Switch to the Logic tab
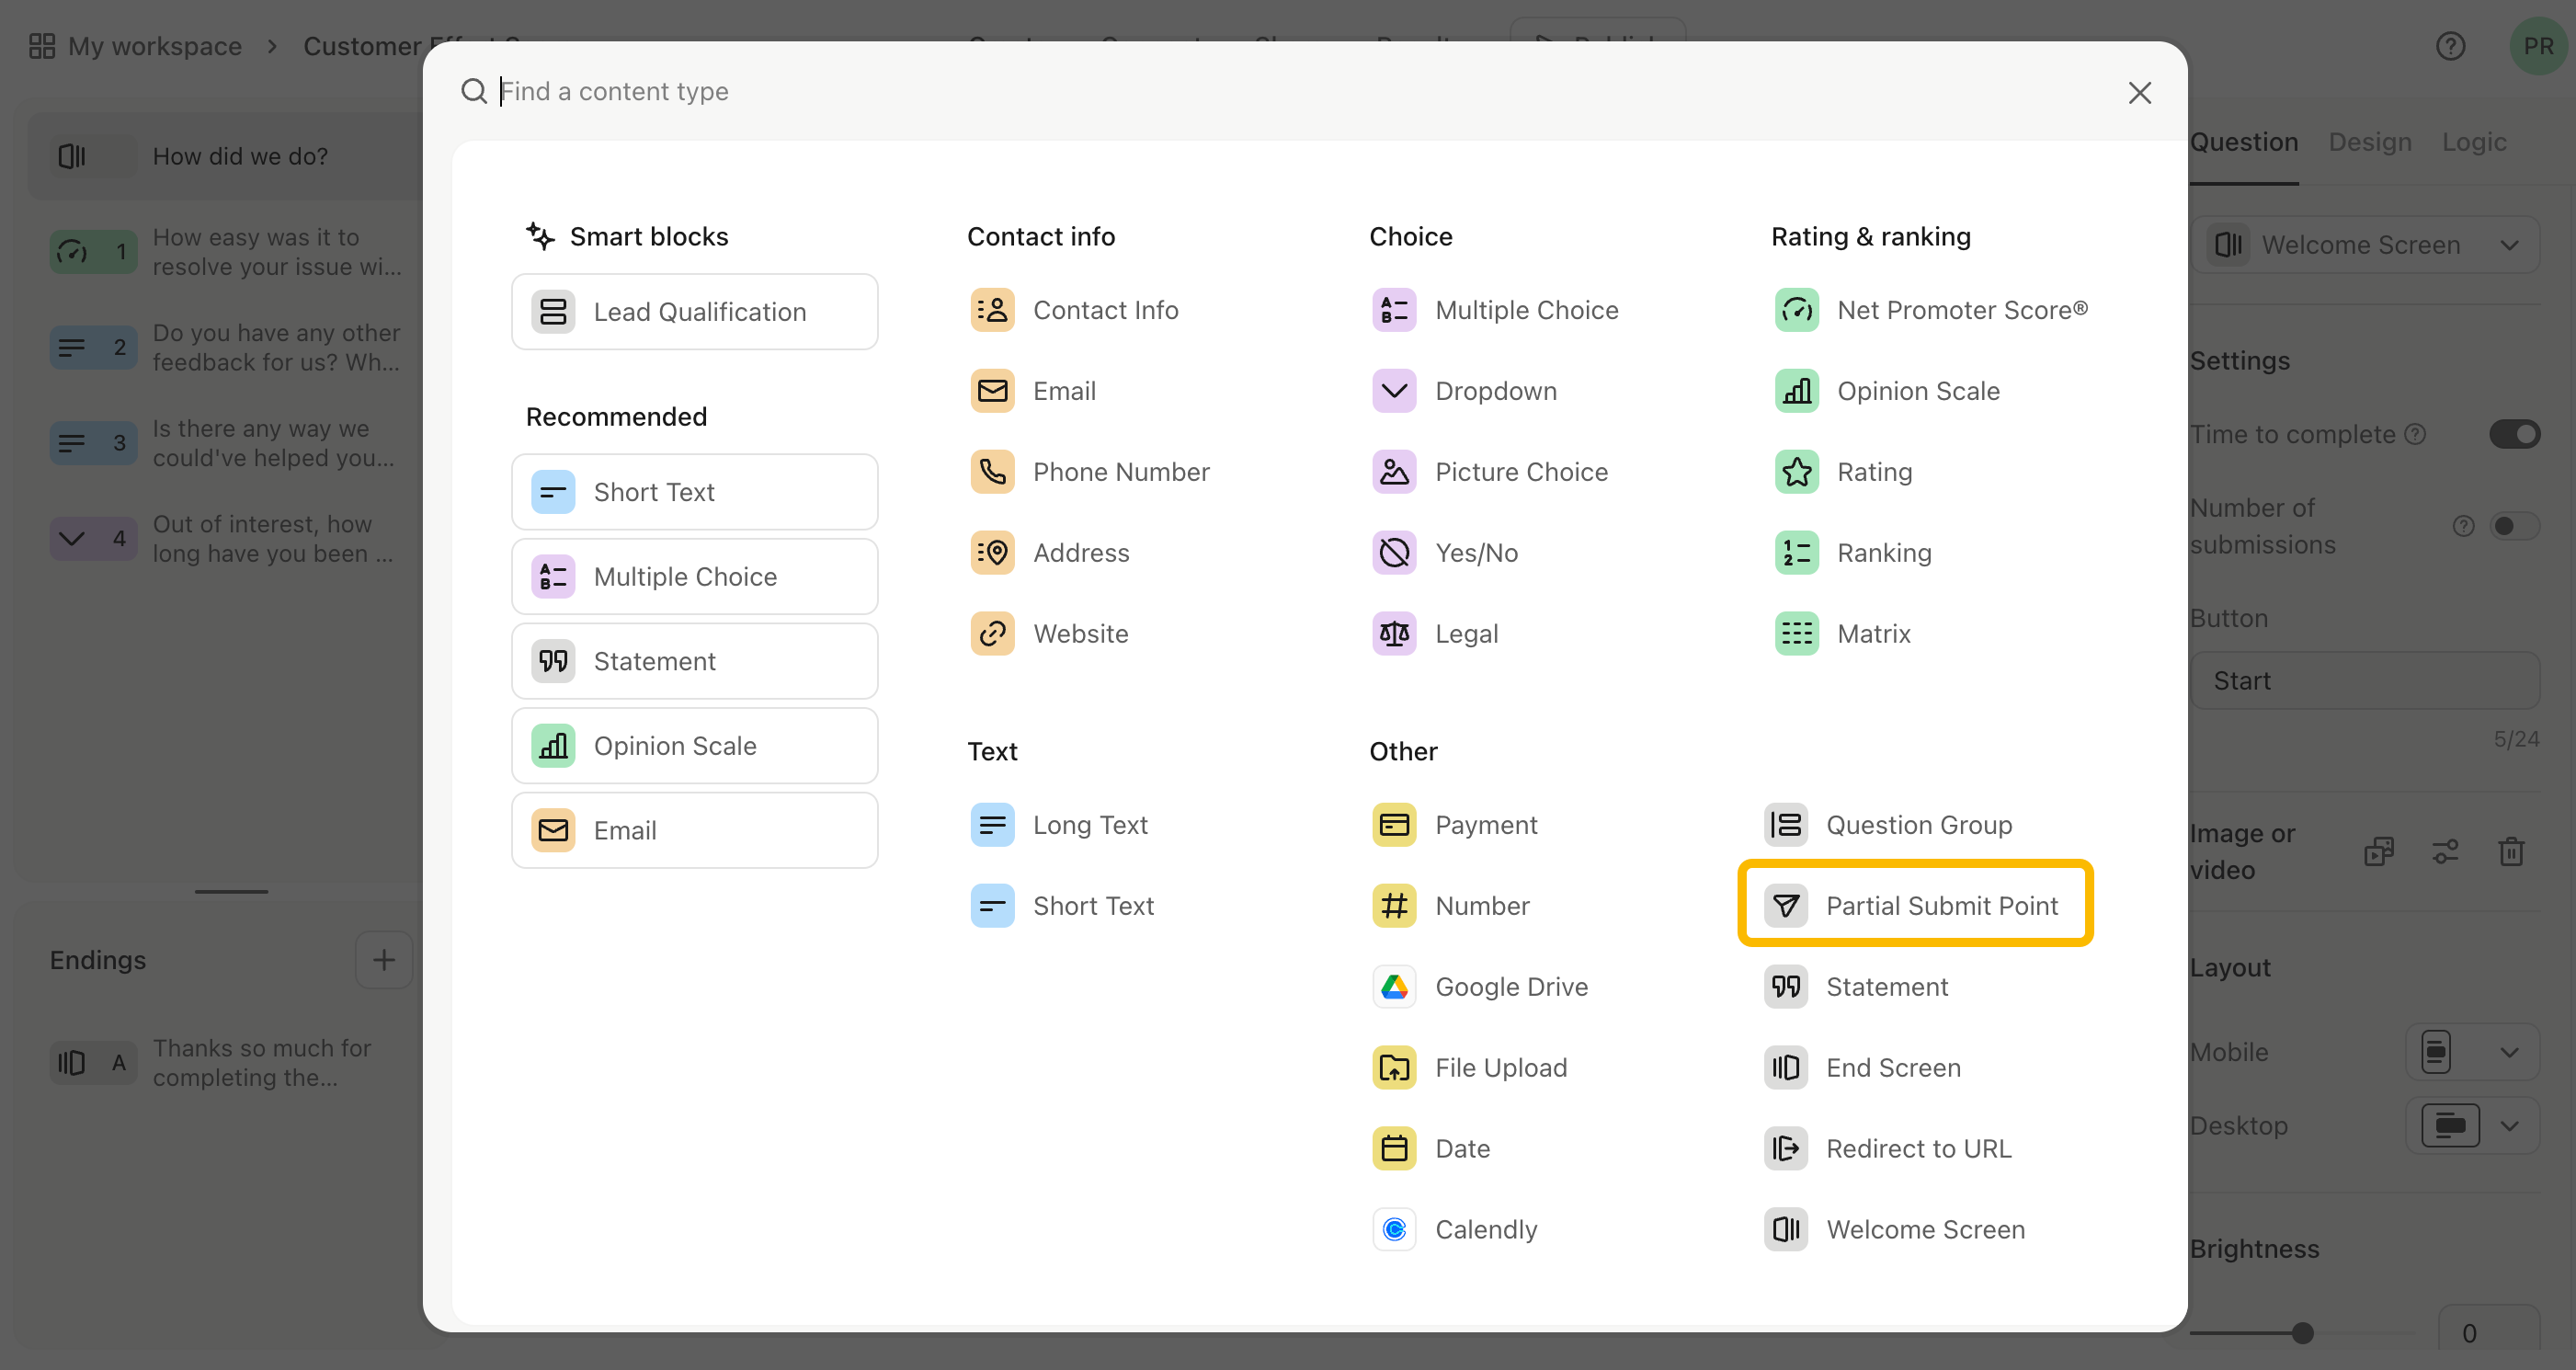This screenshot has width=2576, height=1370. 2473,142
